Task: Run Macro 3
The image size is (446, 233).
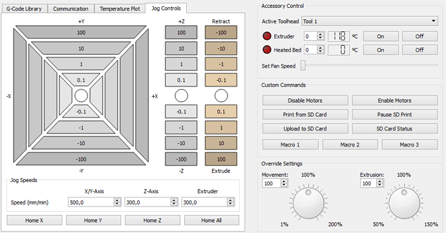Action: pos(409,145)
